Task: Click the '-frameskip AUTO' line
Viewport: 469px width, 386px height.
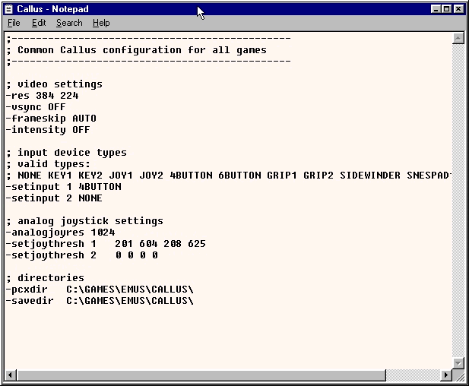Action: coord(51,119)
